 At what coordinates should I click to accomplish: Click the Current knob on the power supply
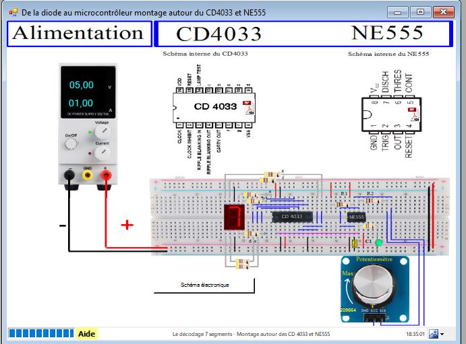pos(102,153)
